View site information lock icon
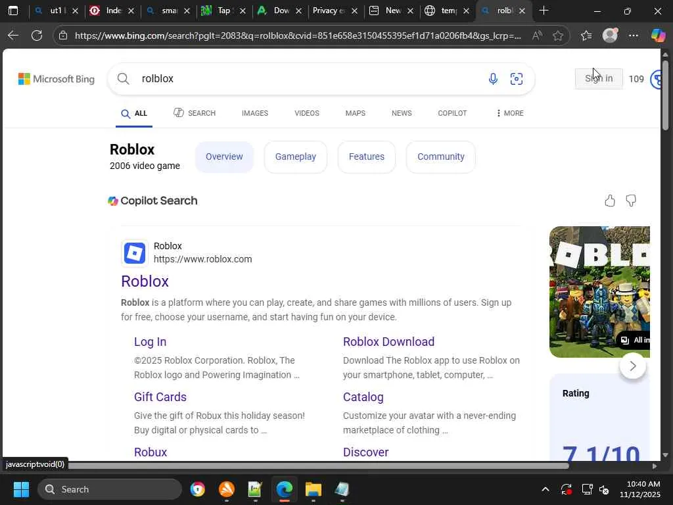The image size is (673, 505). (x=63, y=36)
